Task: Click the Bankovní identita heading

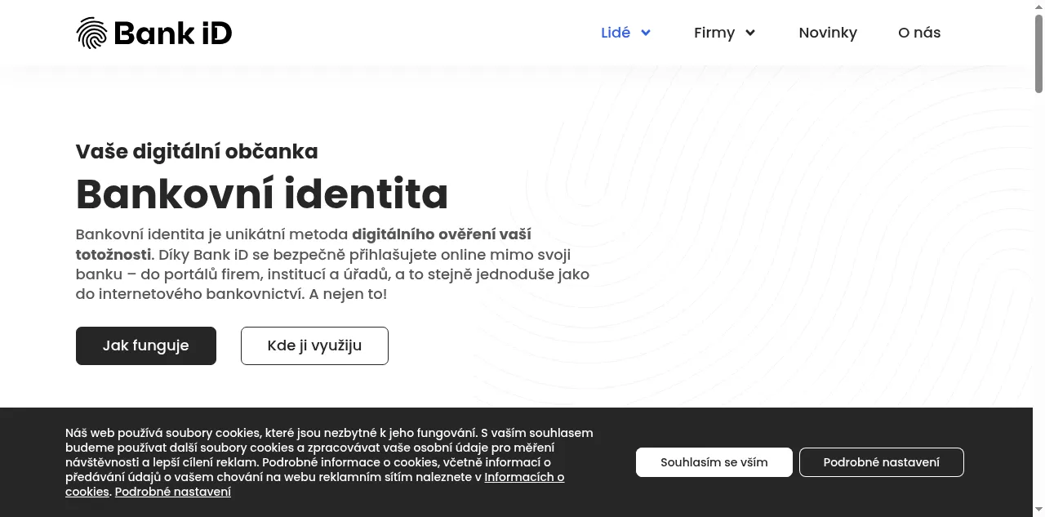Action: 262,194
